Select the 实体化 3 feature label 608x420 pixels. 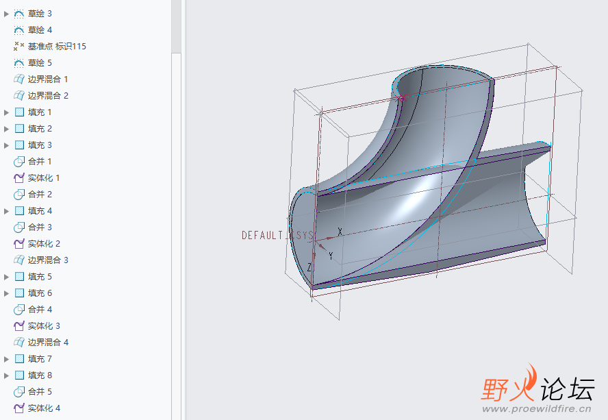coord(43,326)
